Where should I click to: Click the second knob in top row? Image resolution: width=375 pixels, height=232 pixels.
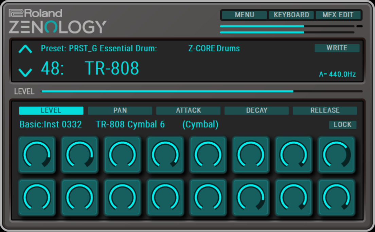point(79,154)
